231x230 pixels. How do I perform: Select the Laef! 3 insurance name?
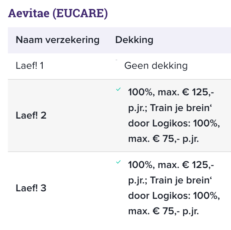(x=31, y=188)
